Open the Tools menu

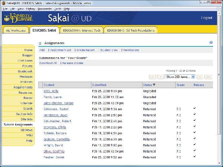click(58, 9)
